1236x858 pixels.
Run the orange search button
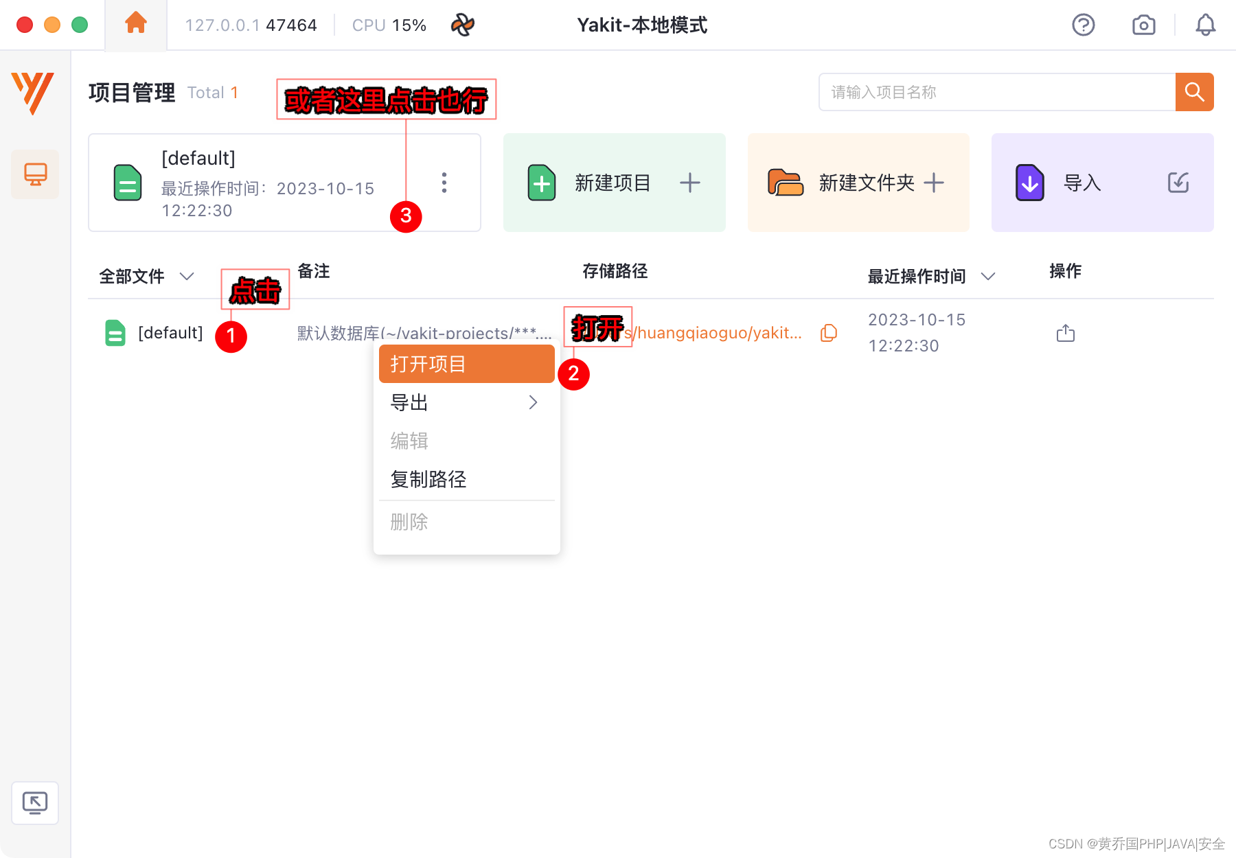click(x=1194, y=92)
